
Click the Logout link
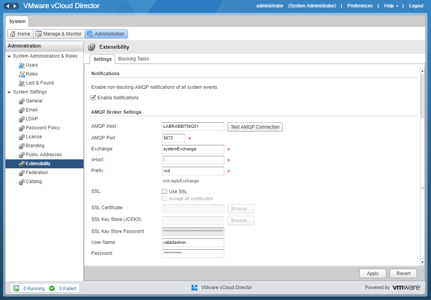point(416,6)
